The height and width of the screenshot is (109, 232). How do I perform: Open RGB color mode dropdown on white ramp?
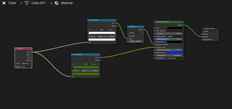(104, 30)
